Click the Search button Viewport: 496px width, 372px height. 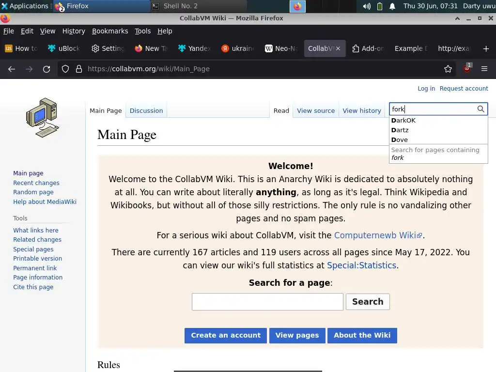(x=368, y=302)
